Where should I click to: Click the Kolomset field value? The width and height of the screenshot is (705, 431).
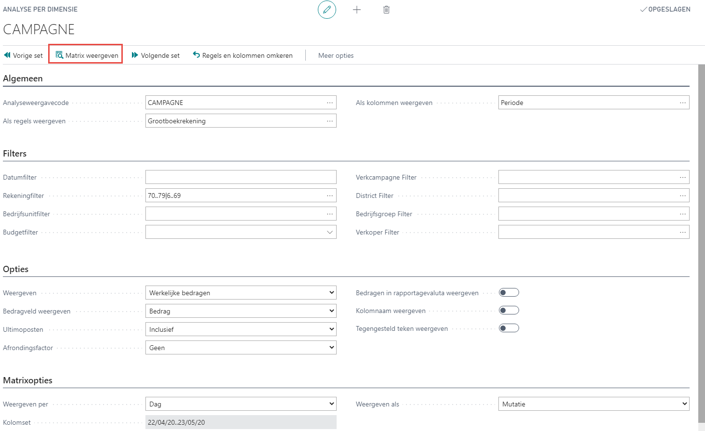(241, 422)
